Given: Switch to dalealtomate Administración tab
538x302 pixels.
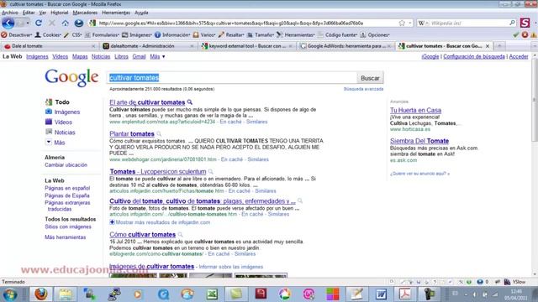Looking at the screenshot, I should pos(148,46).
